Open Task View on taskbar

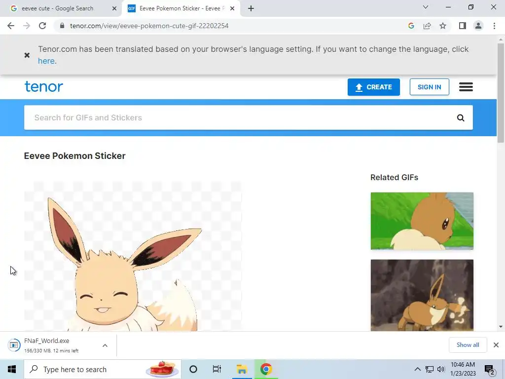pyautogui.click(x=217, y=369)
